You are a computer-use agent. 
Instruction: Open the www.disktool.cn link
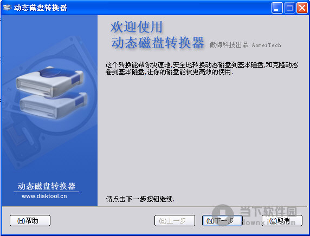(44, 196)
